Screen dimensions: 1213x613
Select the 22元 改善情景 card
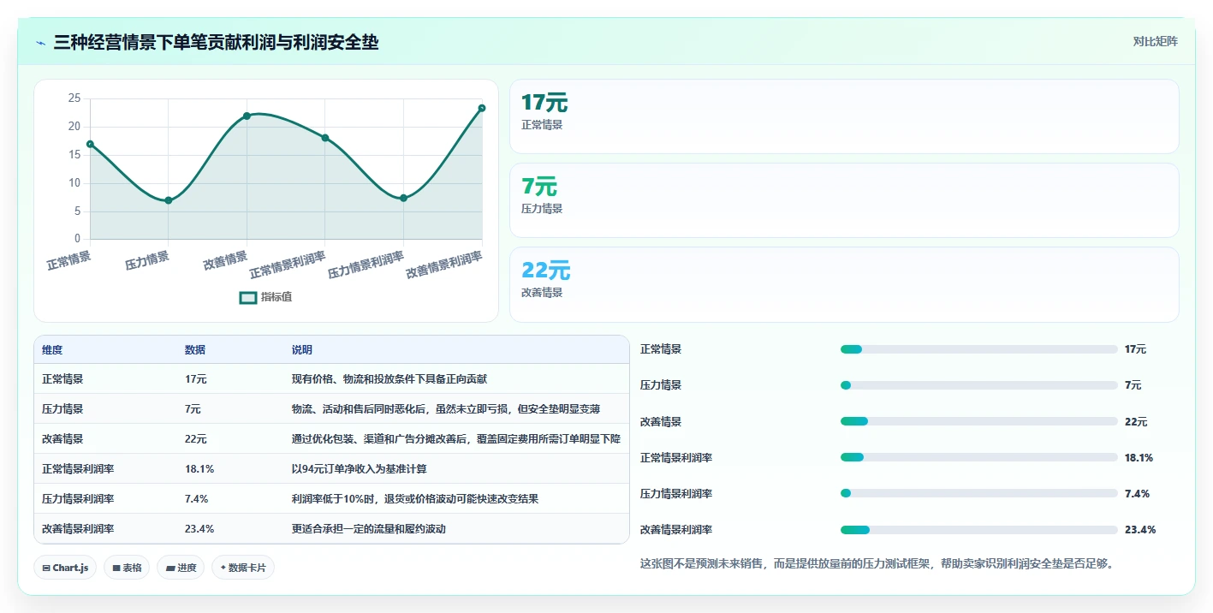click(844, 284)
